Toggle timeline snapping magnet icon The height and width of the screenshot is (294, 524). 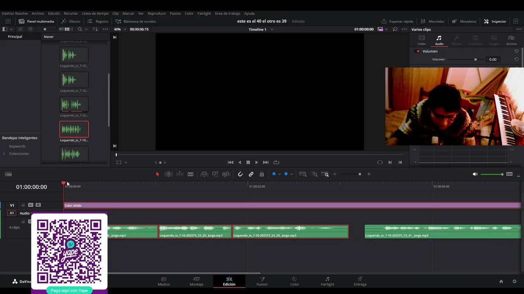click(240, 174)
